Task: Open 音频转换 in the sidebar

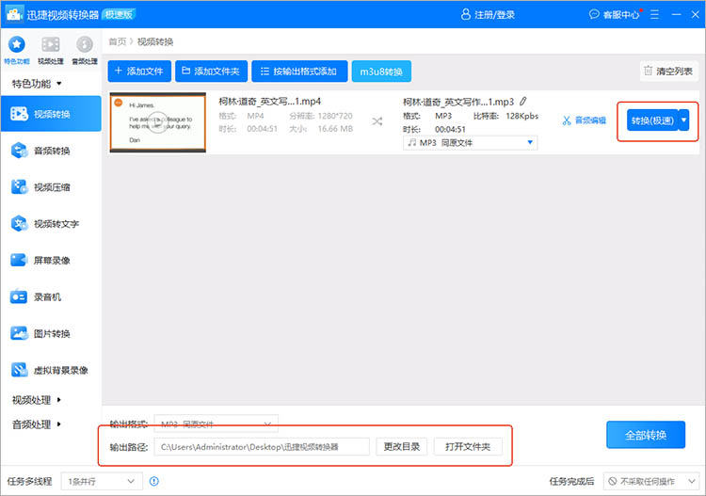Action: pos(51,151)
